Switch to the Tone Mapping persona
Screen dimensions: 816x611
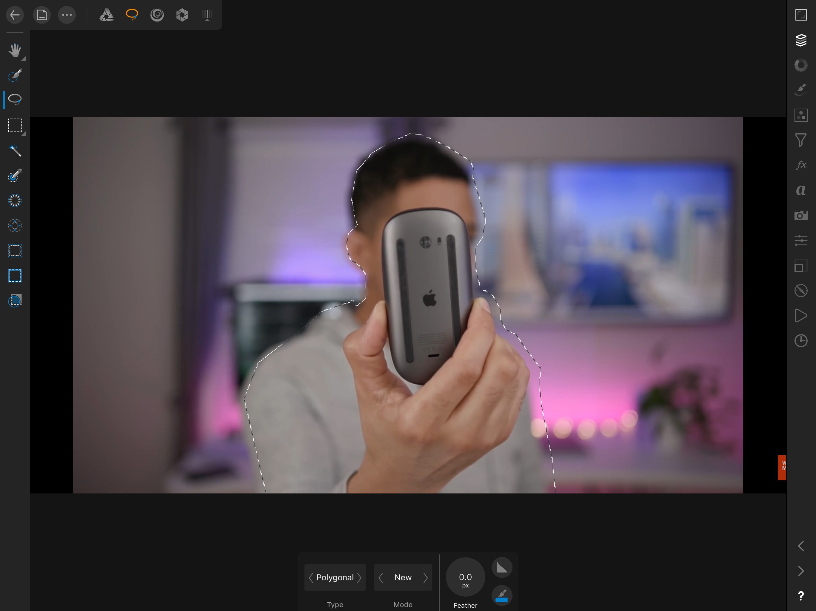[207, 15]
